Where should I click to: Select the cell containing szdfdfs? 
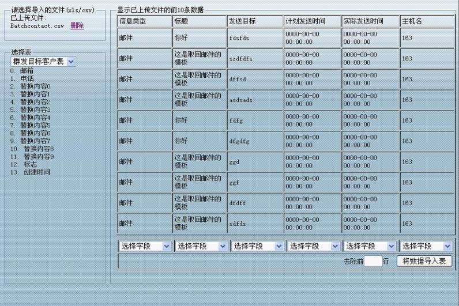point(254,59)
